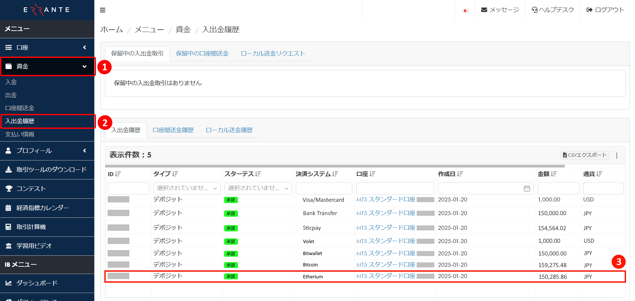Open the ローカル送金リクエスト tab
This screenshot has height=301, width=635.
(x=273, y=53)
